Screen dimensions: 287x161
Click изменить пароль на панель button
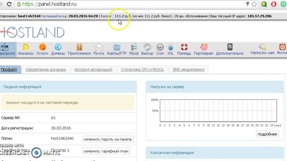(x=108, y=139)
